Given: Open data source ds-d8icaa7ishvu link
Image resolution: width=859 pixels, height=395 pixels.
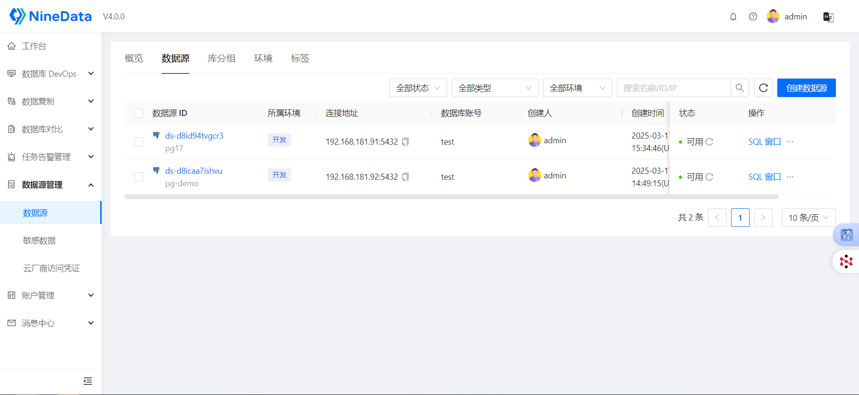Looking at the screenshot, I should (x=194, y=171).
